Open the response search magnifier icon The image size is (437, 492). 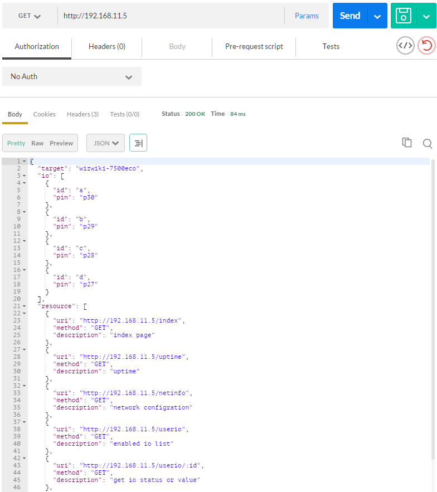tap(428, 143)
